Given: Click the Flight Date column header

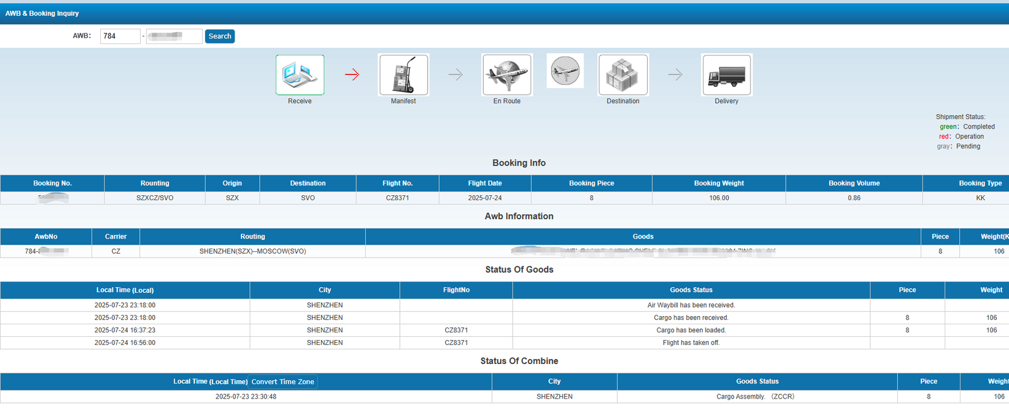Looking at the screenshot, I should pos(485,183).
